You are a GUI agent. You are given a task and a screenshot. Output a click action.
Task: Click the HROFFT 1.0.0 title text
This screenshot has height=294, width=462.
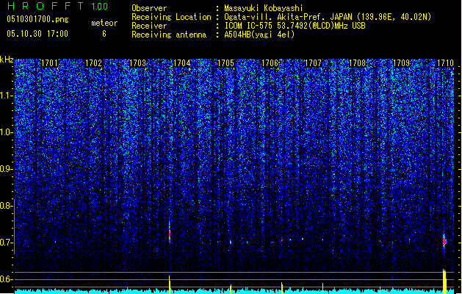[58, 6]
